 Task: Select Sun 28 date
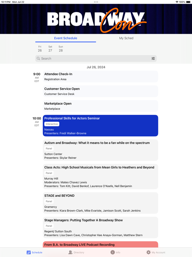click(x=61, y=49)
